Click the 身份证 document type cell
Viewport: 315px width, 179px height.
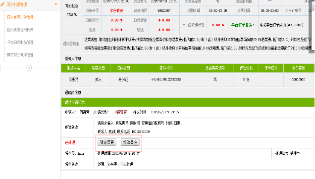123,80
